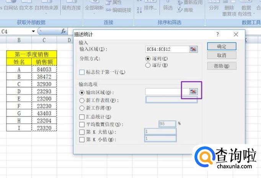
Task: Open the Name Box dropdown arrow
Action: (34, 31)
